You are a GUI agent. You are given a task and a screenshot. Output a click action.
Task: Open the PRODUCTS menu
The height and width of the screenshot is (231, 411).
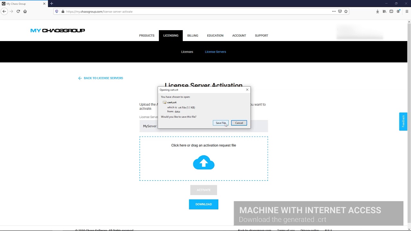pyautogui.click(x=147, y=36)
